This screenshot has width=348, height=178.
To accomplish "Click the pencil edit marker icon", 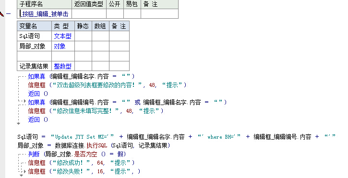I will pyautogui.click(x=1, y=14).
